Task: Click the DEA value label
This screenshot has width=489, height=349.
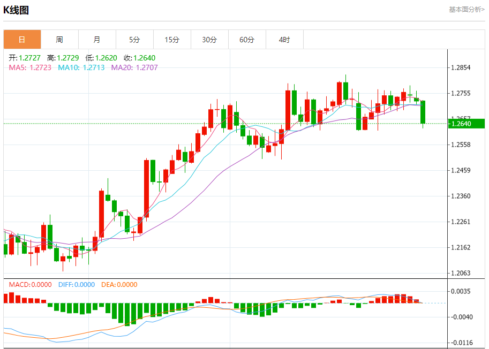Action: [118, 285]
